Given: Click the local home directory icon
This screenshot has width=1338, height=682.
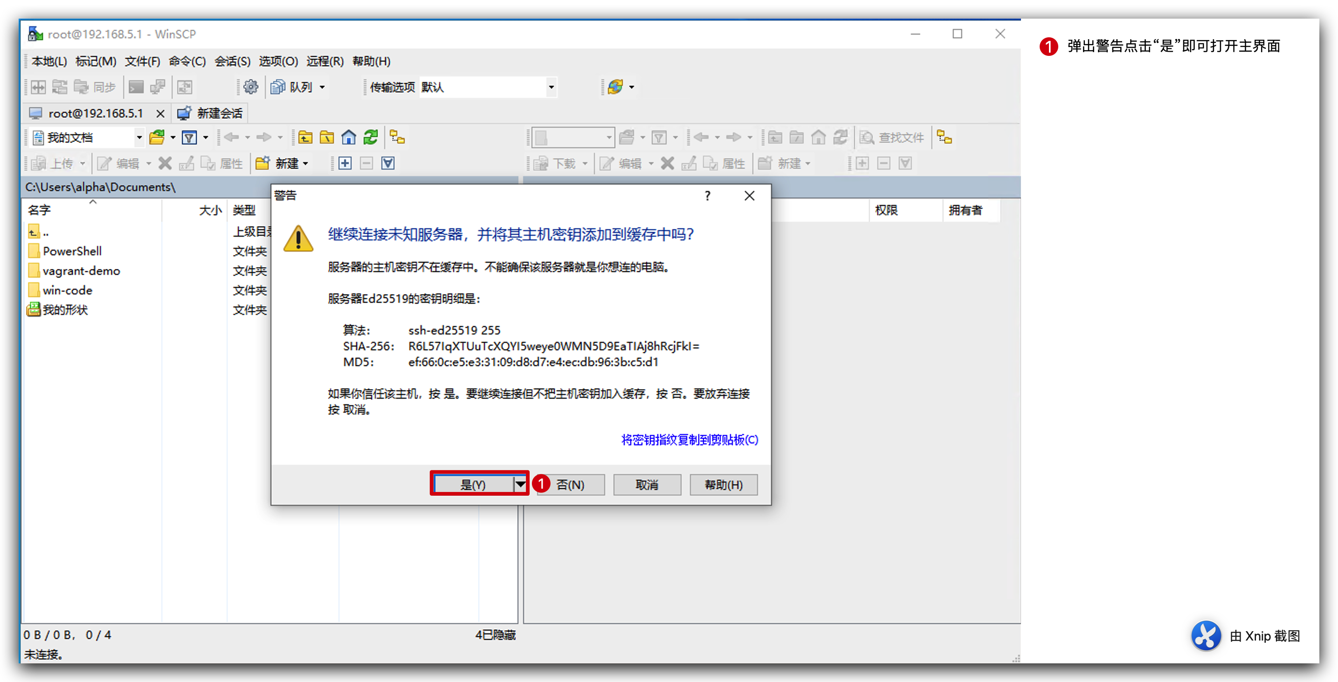Looking at the screenshot, I should pyautogui.click(x=349, y=137).
